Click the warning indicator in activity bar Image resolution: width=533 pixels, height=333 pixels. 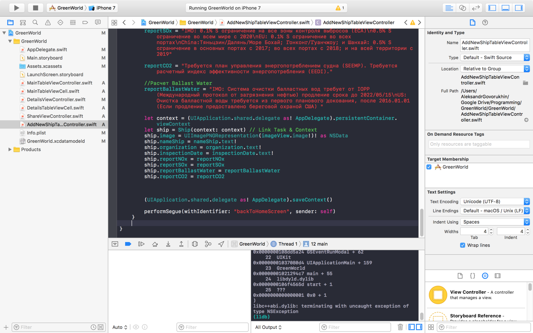click(340, 8)
